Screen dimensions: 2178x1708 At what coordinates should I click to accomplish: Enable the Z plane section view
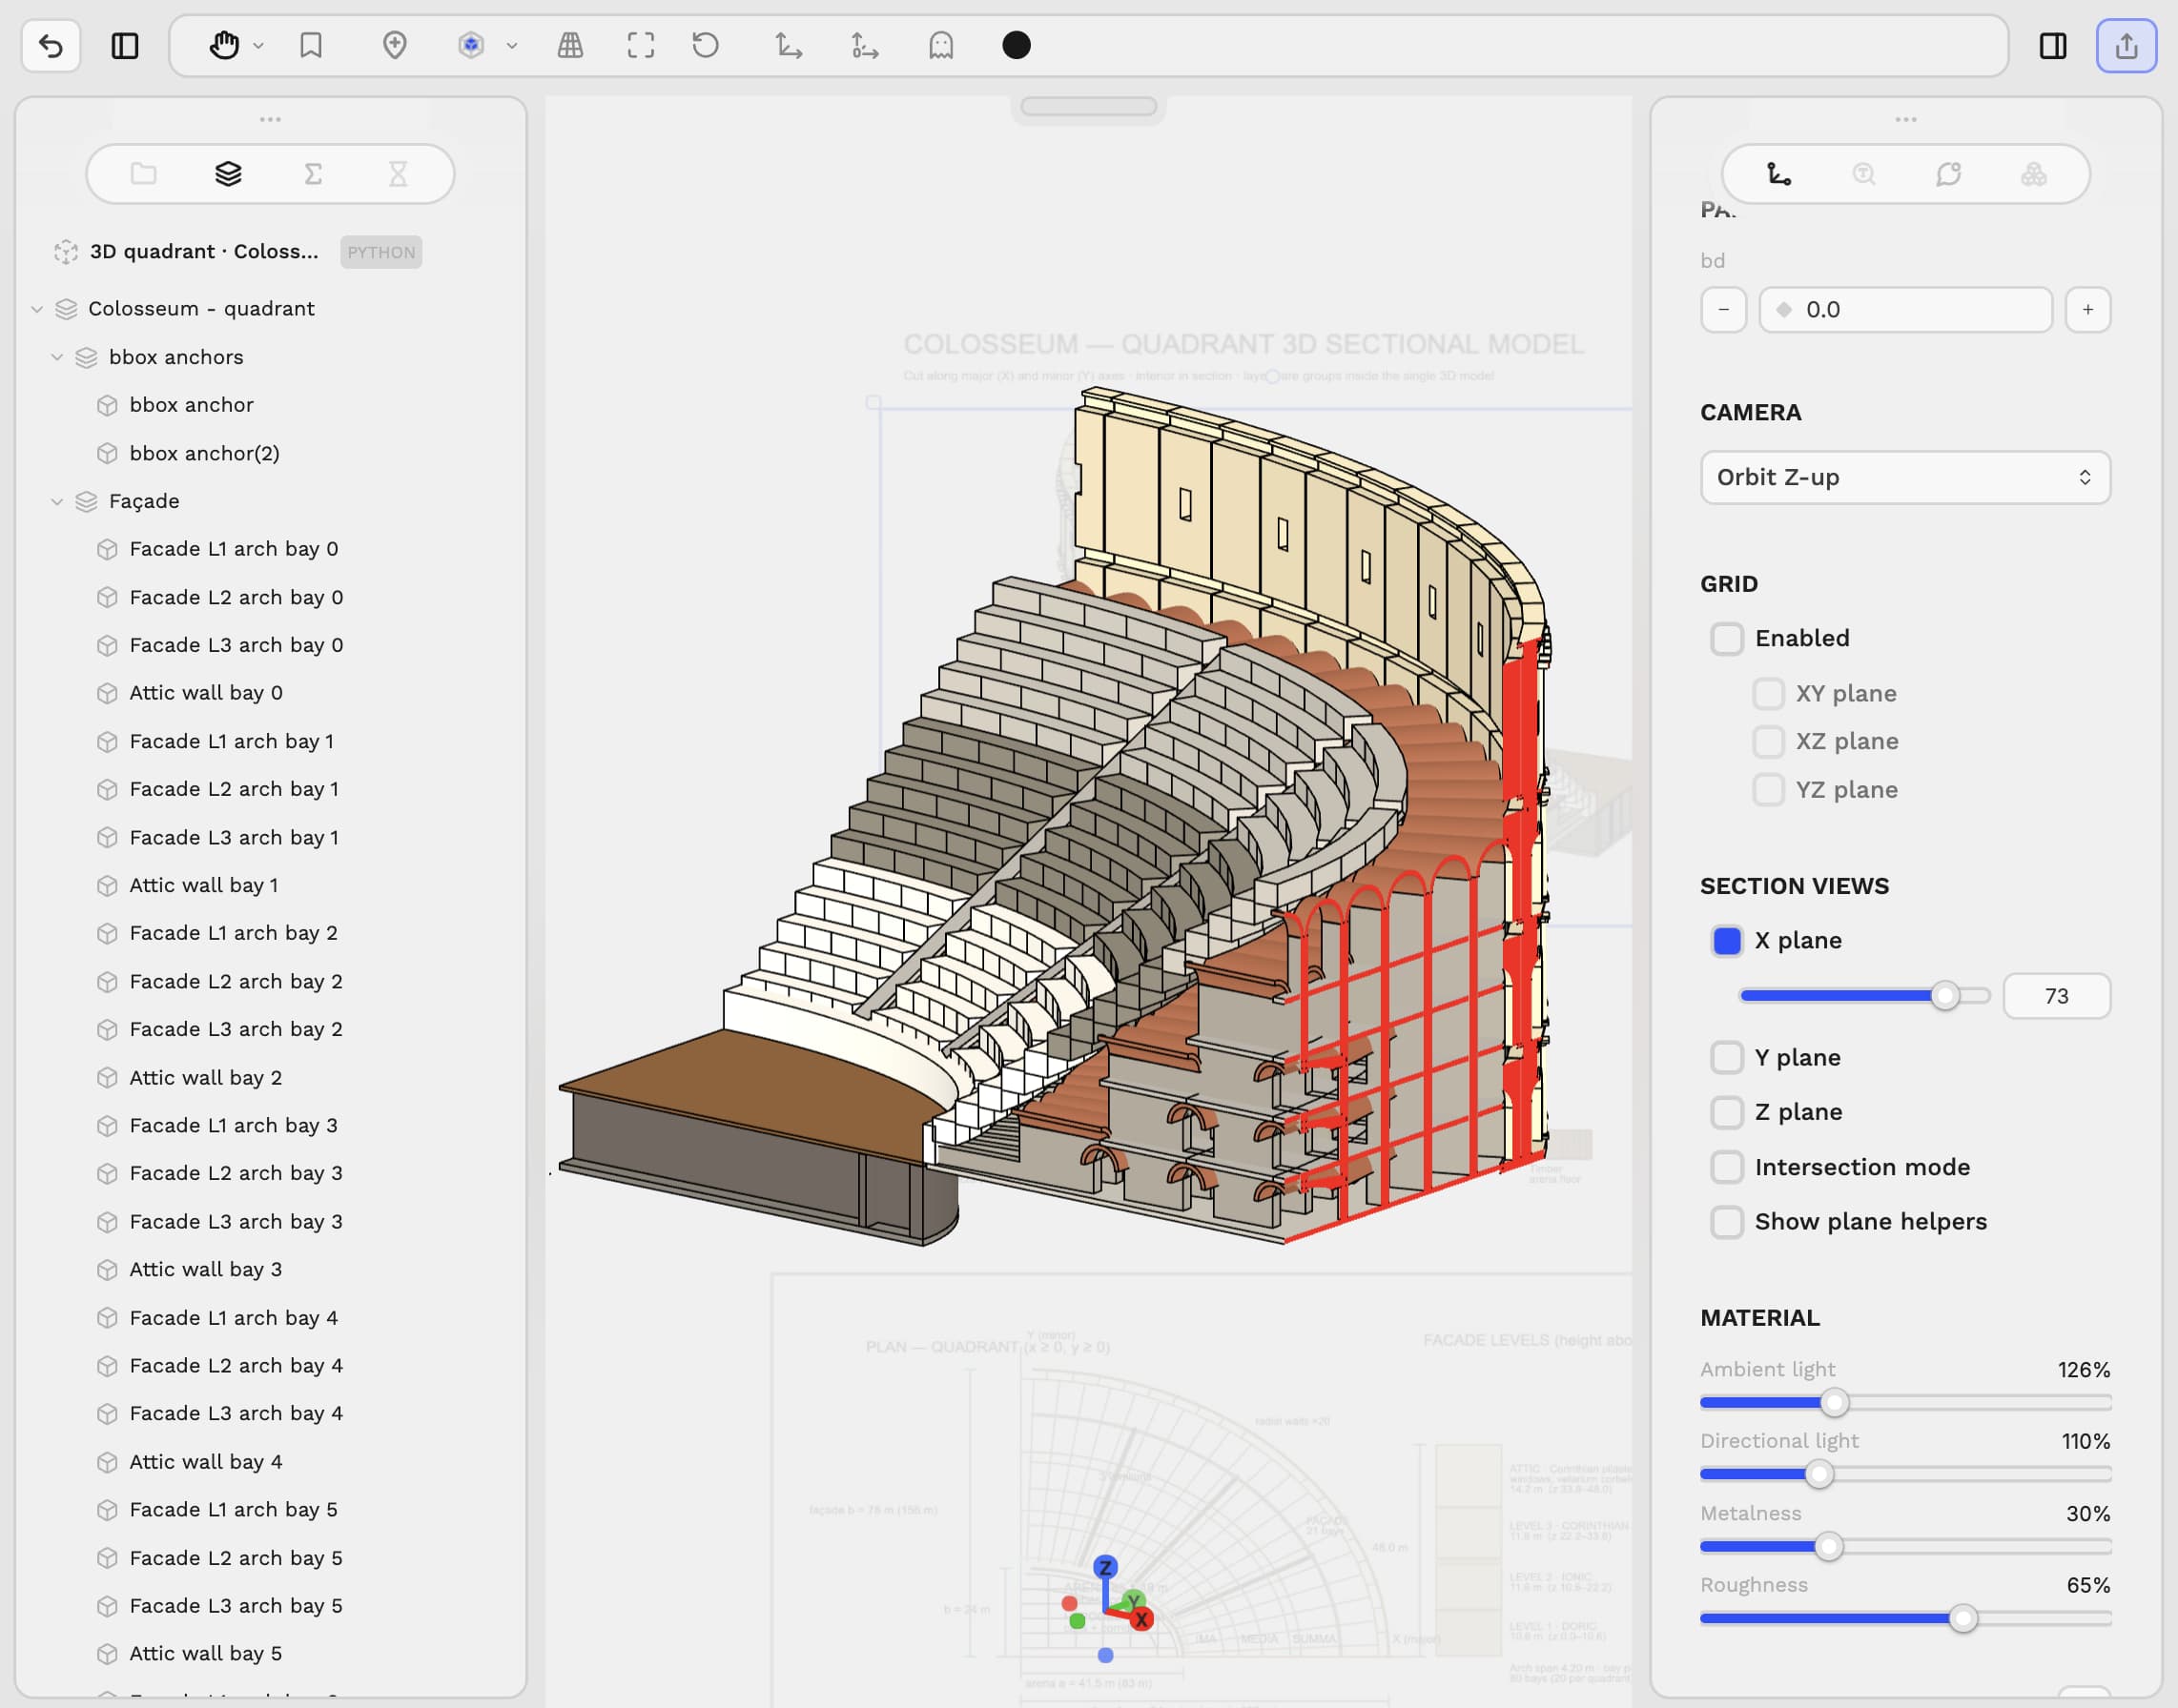coord(1727,1112)
